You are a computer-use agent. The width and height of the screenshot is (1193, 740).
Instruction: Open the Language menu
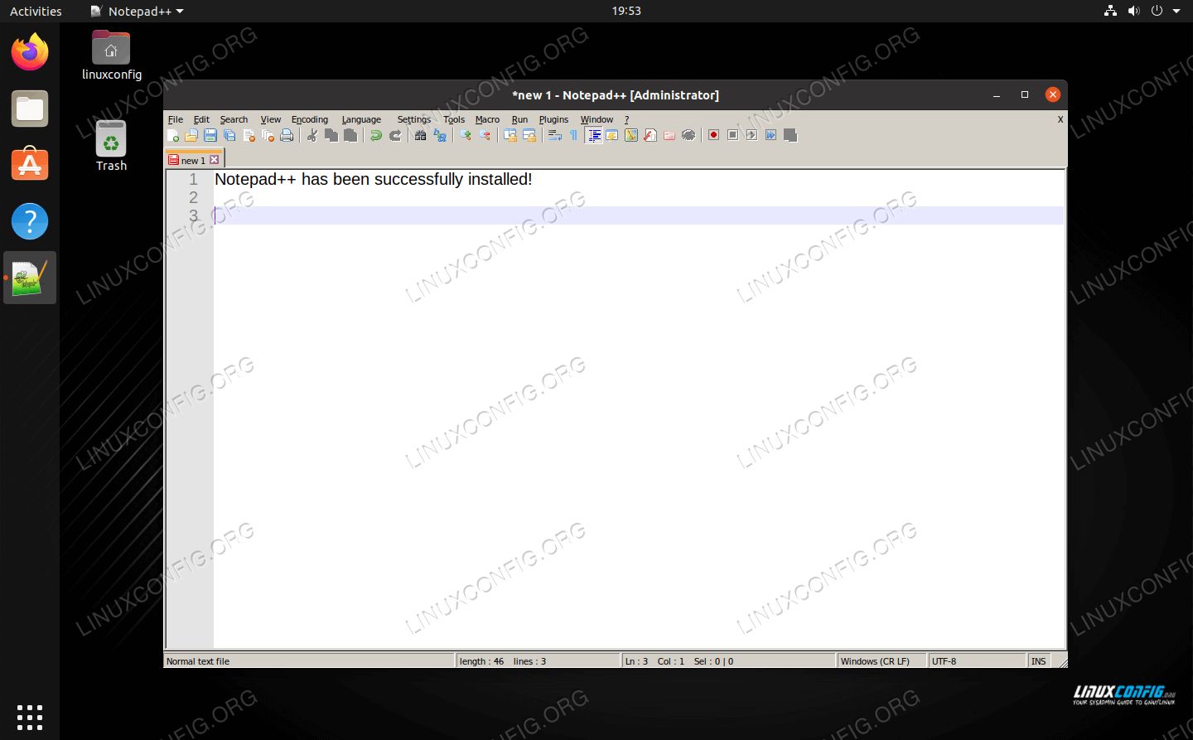point(361,119)
